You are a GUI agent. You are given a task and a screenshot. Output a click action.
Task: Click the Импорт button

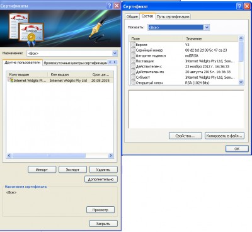pos(42,170)
